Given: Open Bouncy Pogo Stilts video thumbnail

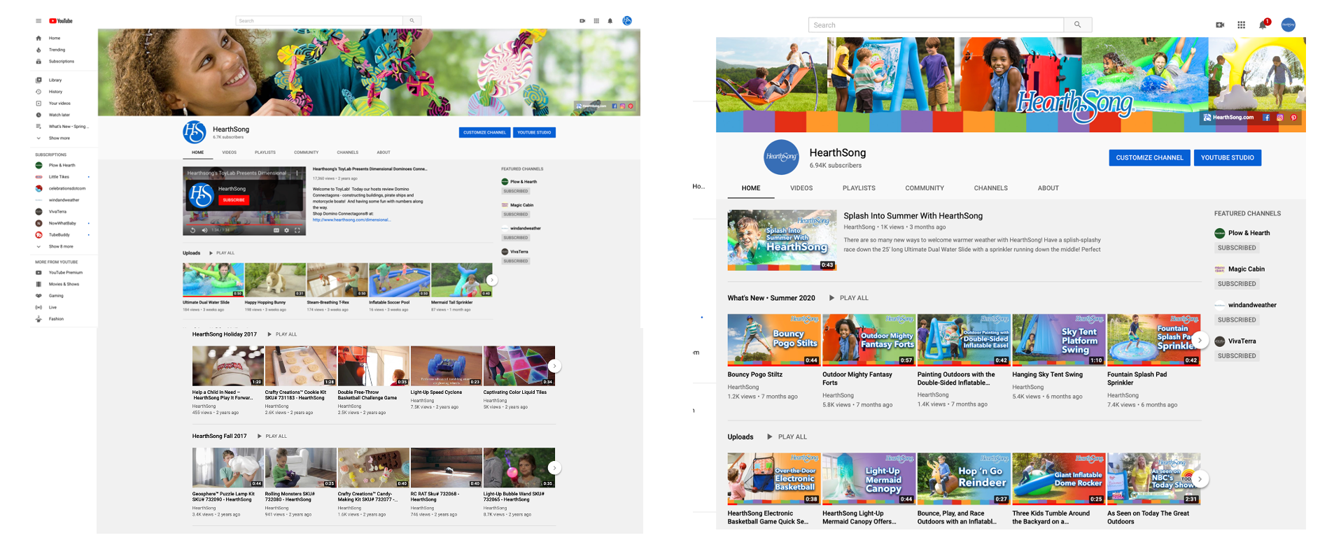Looking at the screenshot, I should [773, 340].
